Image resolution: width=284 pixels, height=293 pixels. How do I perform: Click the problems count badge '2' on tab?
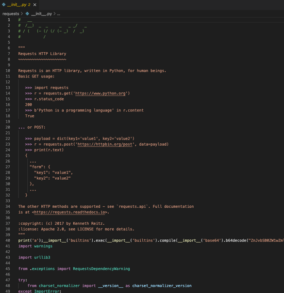pyautogui.click(x=29, y=5)
